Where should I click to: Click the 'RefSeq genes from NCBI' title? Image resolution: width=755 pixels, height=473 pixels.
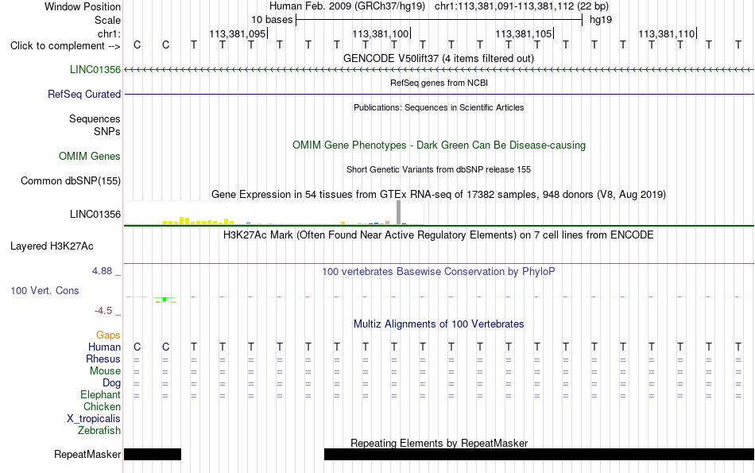439,83
